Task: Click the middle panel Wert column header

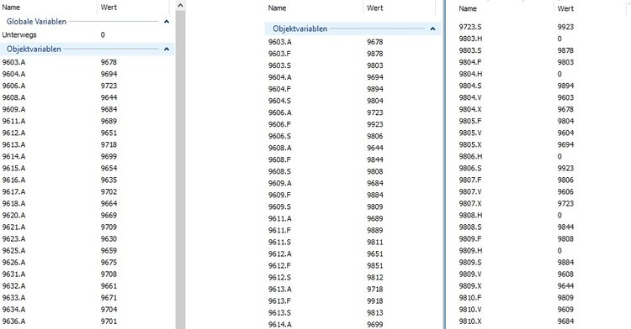Action: click(x=399, y=8)
